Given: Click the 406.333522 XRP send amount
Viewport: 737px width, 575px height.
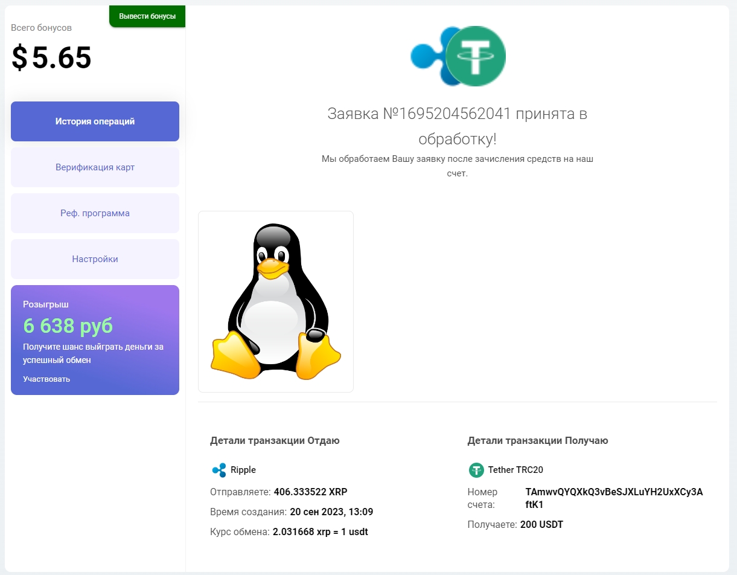Looking at the screenshot, I should 310,491.
